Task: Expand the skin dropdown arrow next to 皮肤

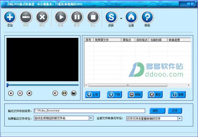Action: click(x=121, y=18)
